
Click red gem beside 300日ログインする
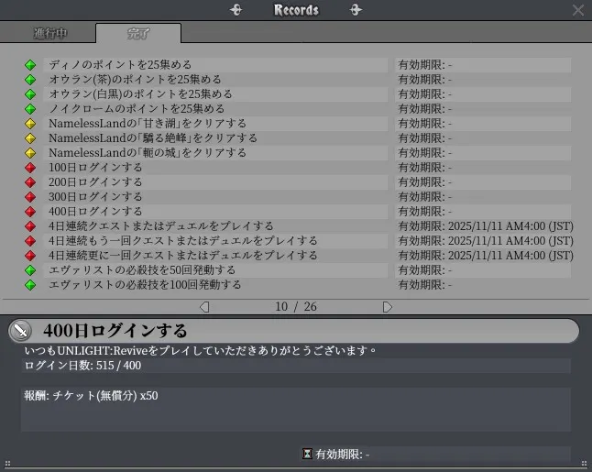point(30,197)
